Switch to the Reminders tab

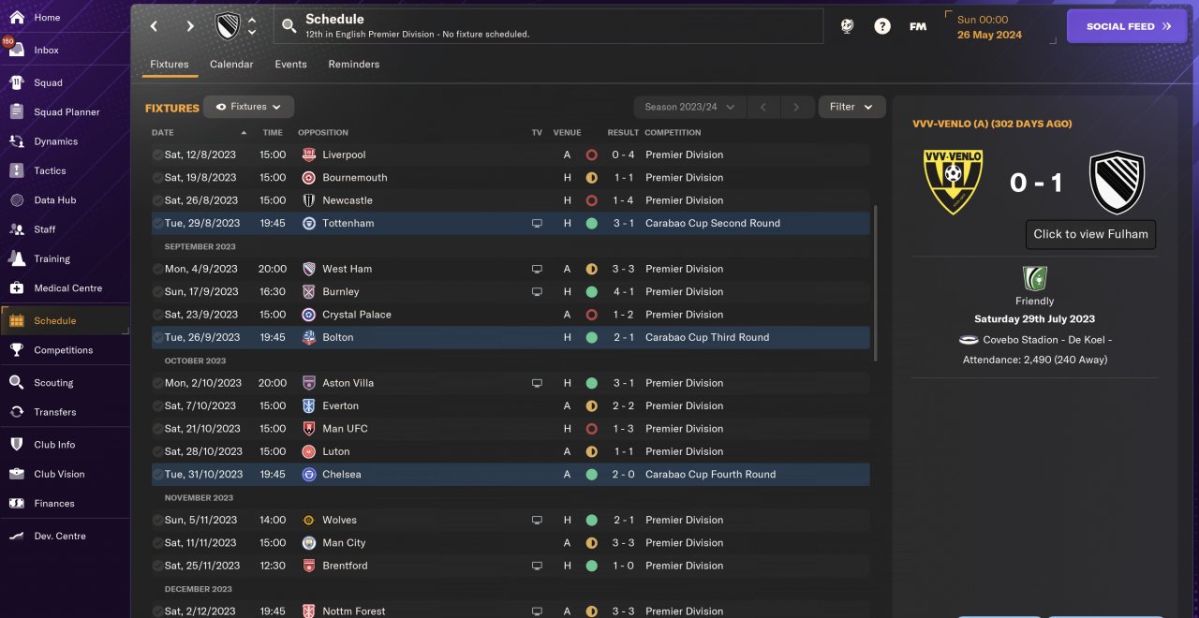353,65
